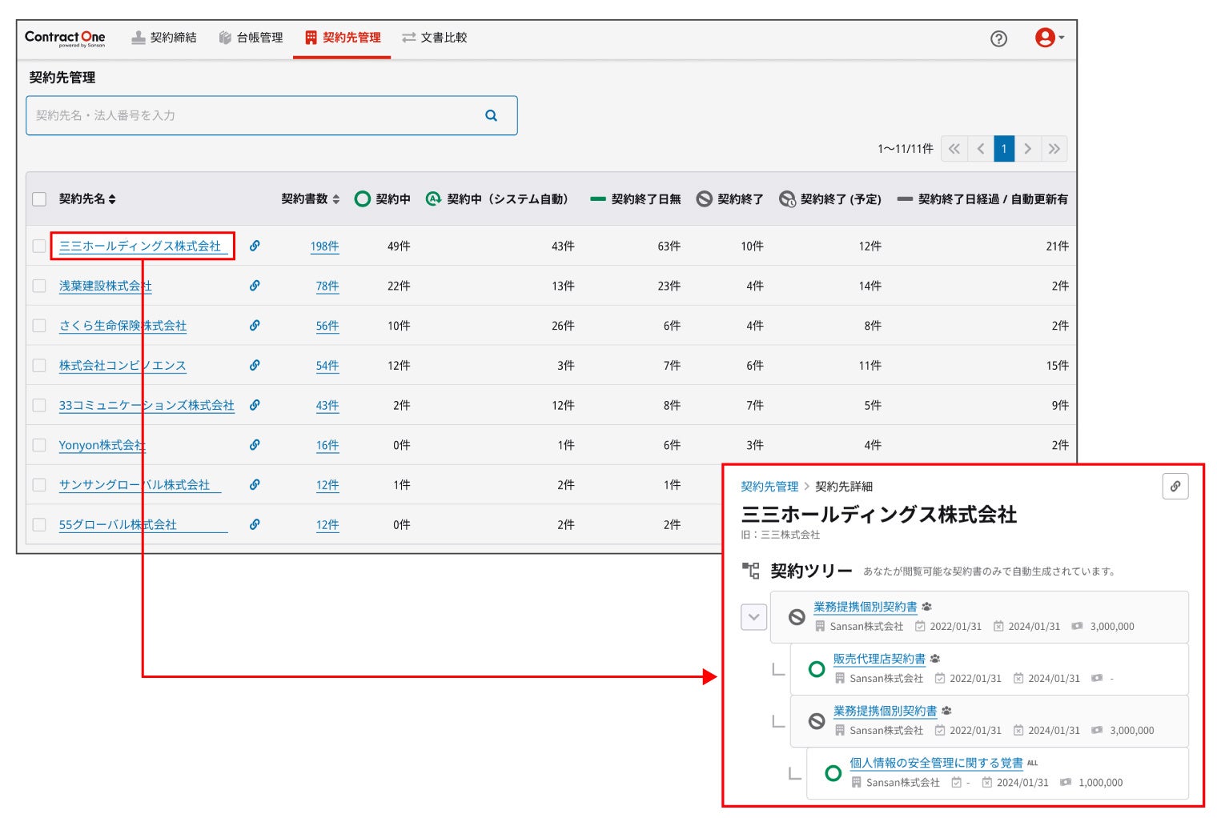The height and width of the screenshot is (818, 1217).
Task: Open the user account avatar menu
Action: pyautogui.click(x=1049, y=38)
